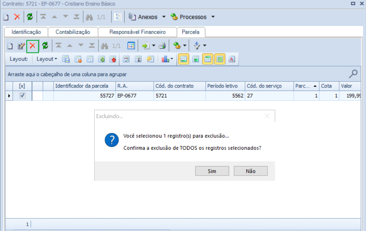The width and height of the screenshot is (366, 231).
Task: Click the [x] select-all column header
Action: 22,86
